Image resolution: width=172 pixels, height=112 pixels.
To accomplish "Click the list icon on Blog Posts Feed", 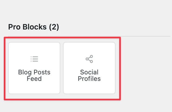I will 34,59.
